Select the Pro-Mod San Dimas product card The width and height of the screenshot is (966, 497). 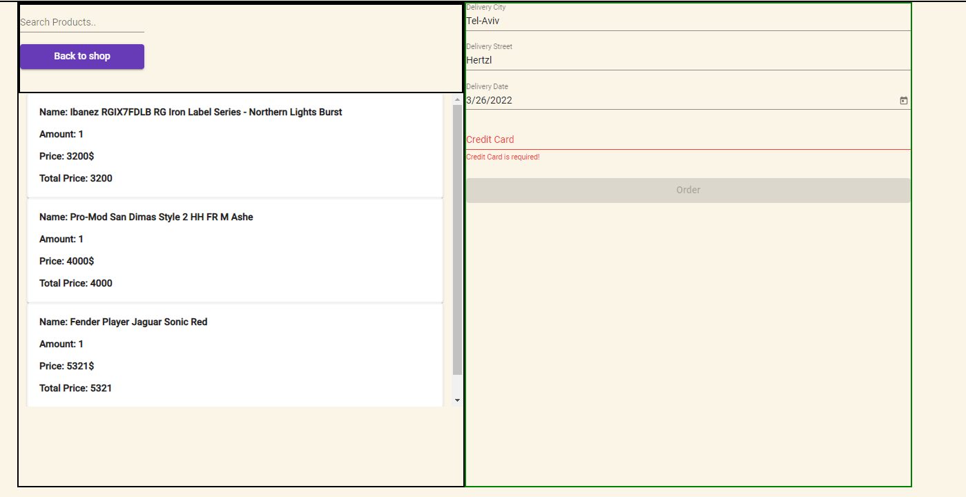235,250
